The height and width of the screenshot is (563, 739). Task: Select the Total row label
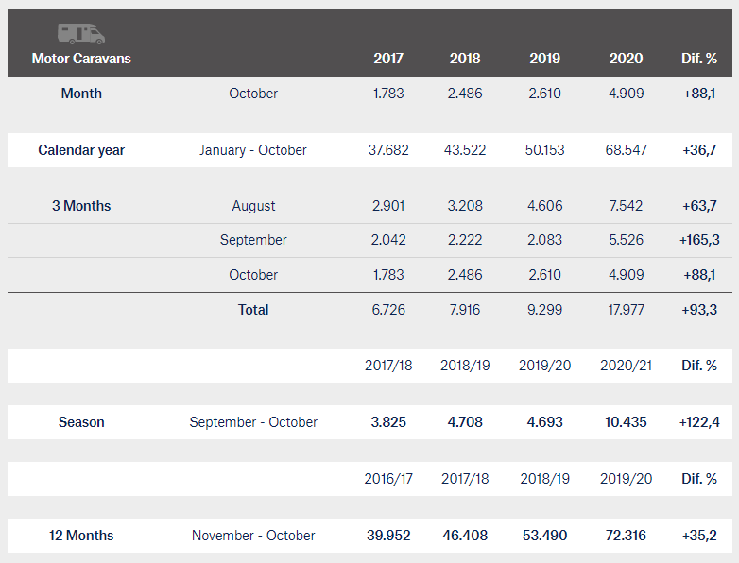pos(253,310)
